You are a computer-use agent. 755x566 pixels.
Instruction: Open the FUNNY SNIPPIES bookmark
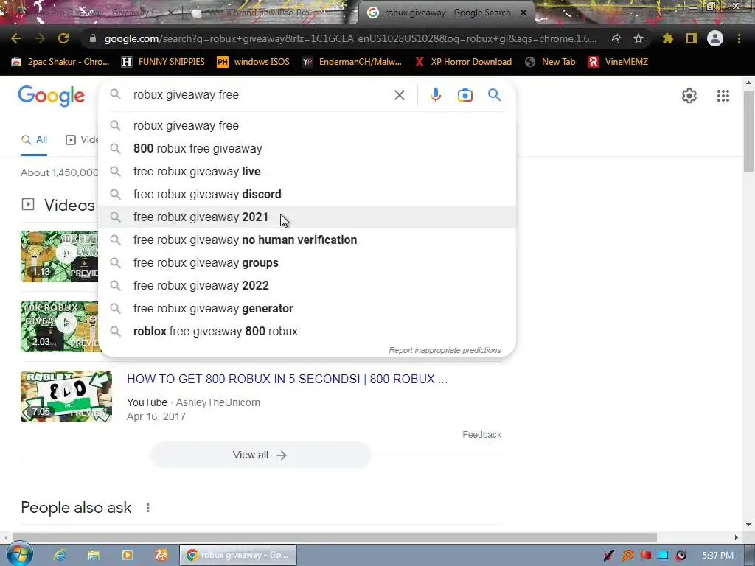pos(163,62)
